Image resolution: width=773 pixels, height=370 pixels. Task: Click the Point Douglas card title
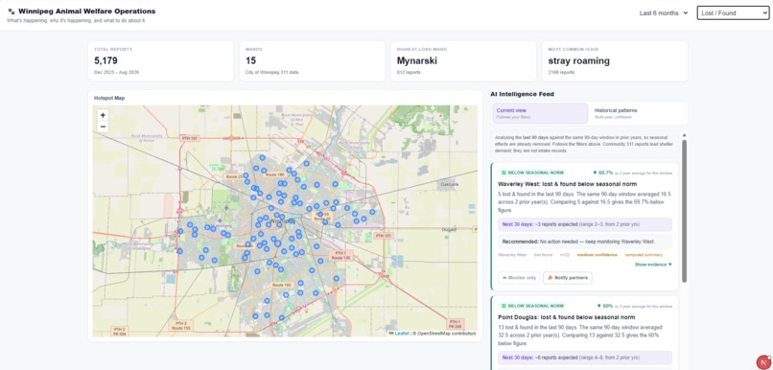pos(566,317)
